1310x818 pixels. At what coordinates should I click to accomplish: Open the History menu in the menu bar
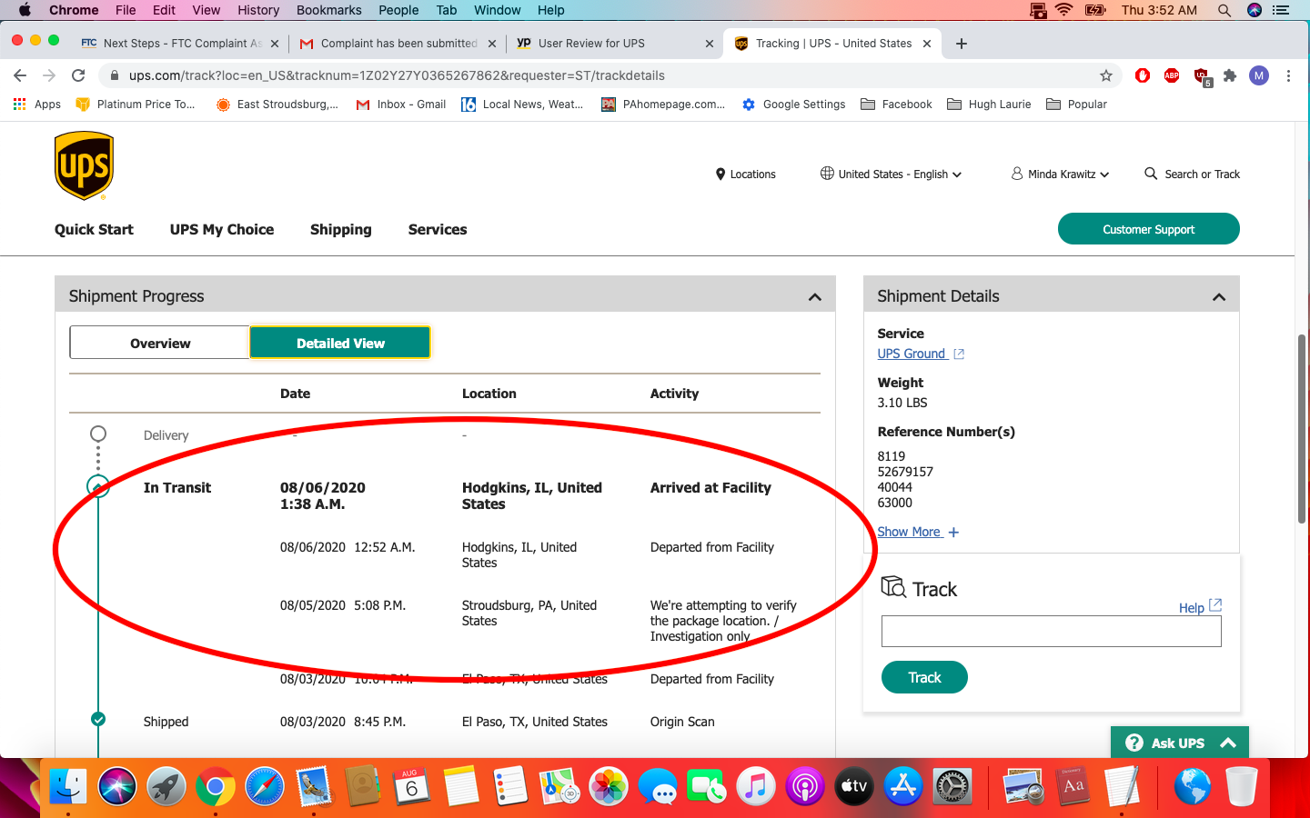pos(258,10)
